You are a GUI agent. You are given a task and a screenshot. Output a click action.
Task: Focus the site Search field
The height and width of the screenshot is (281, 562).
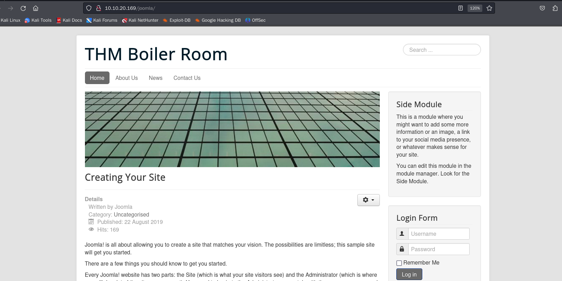pyautogui.click(x=442, y=50)
